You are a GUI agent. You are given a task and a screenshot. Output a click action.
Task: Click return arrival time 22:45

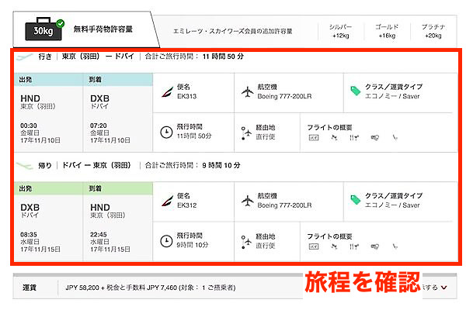[x=99, y=234]
